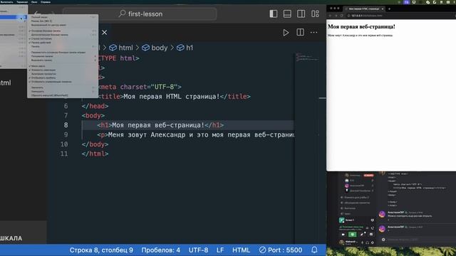Select Полный экран menu entry
Screen dimensions: 456x256
(63, 17)
